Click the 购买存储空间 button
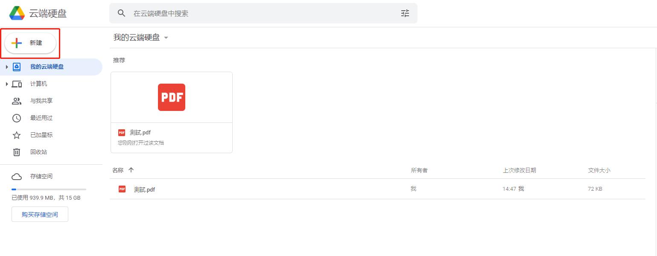The image size is (657, 256). click(x=40, y=214)
